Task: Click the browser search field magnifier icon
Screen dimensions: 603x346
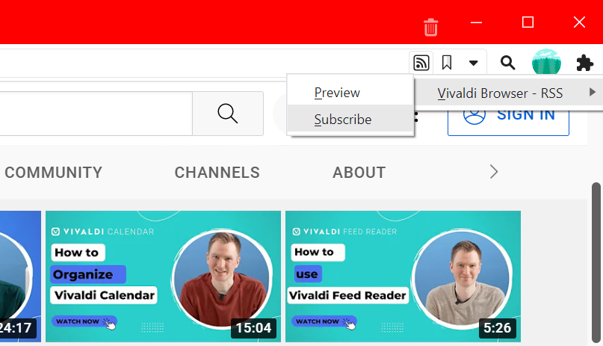Action: click(507, 63)
